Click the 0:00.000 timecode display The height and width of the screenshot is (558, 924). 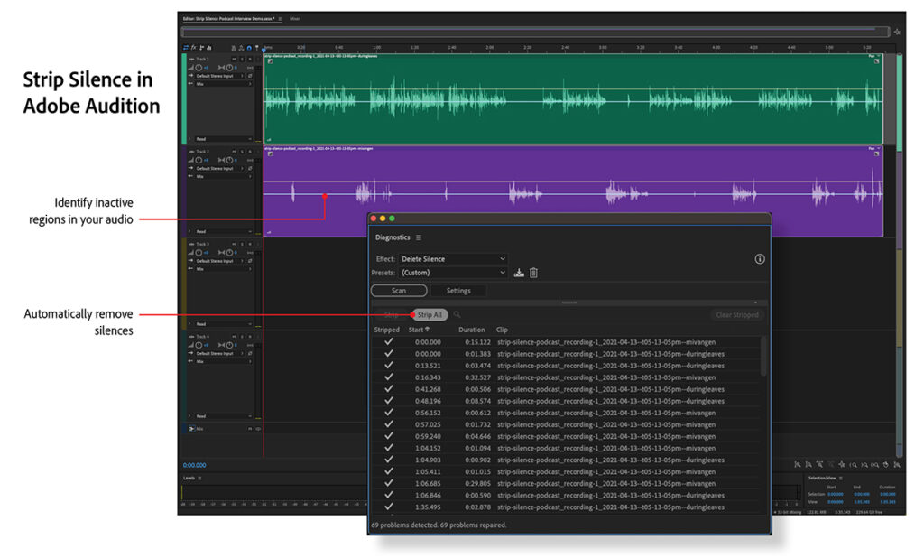click(195, 465)
